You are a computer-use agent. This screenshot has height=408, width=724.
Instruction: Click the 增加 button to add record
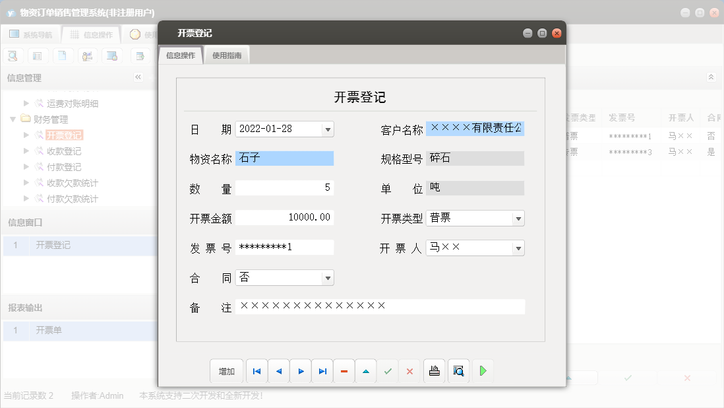(x=226, y=370)
